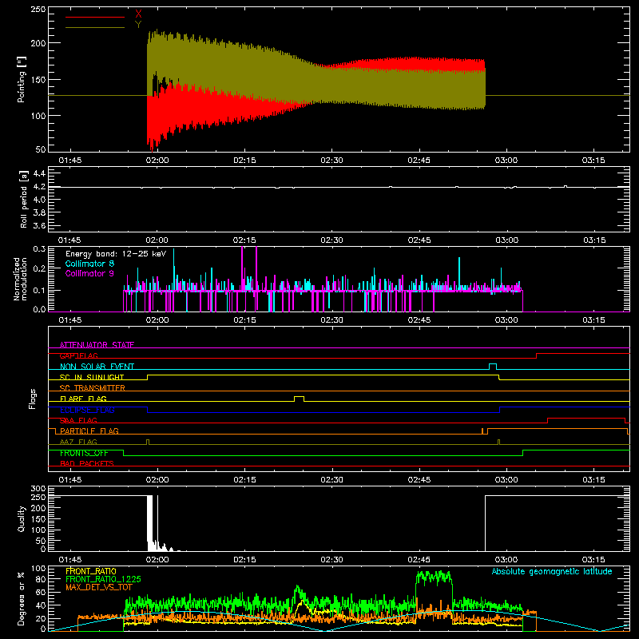Select the red "X" legend label
639x639 pixels.
pos(138,14)
